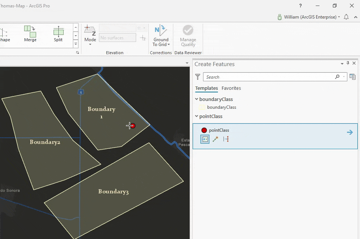Viewport: 360px width, 239px height.
Task: Open pointClass active template pane arrow
Action: click(x=350, y=132)
